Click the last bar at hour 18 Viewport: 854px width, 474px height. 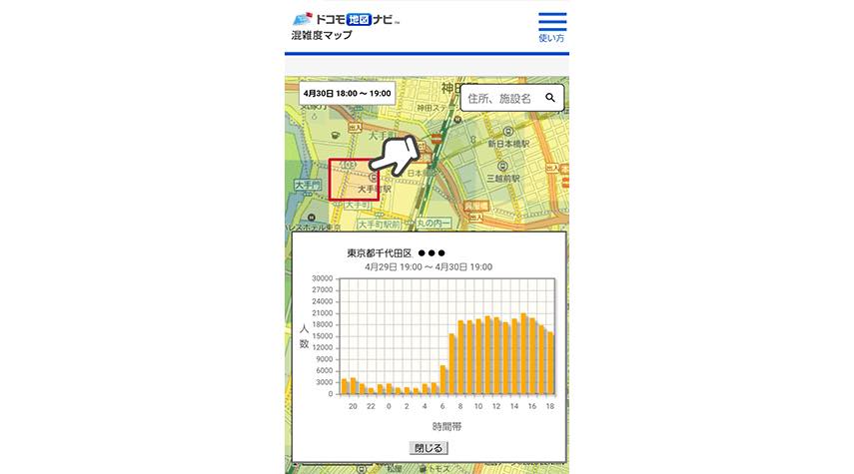tap(549, 363)
